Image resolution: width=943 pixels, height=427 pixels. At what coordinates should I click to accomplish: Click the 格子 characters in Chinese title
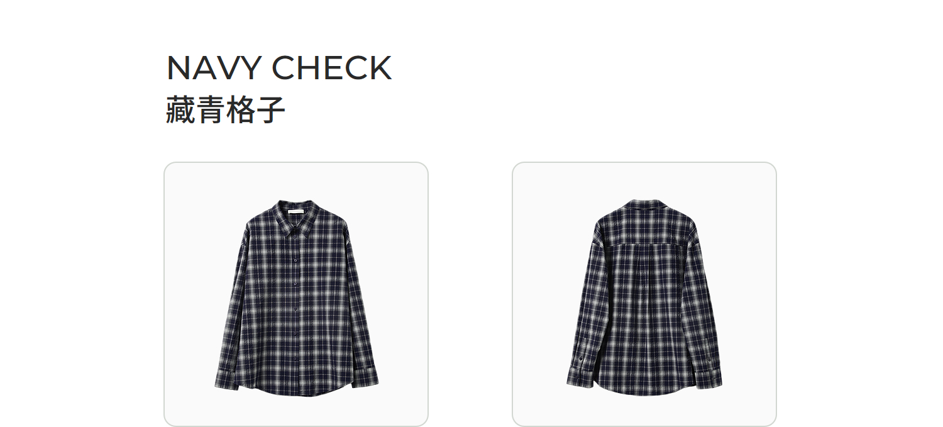(256, 110)
